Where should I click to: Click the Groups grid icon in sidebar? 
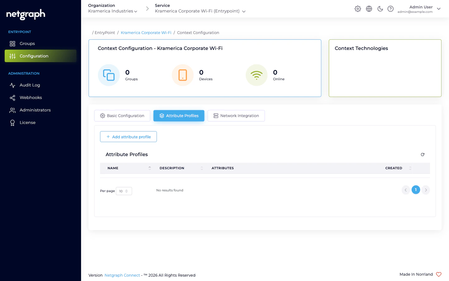tap(12, 44)
